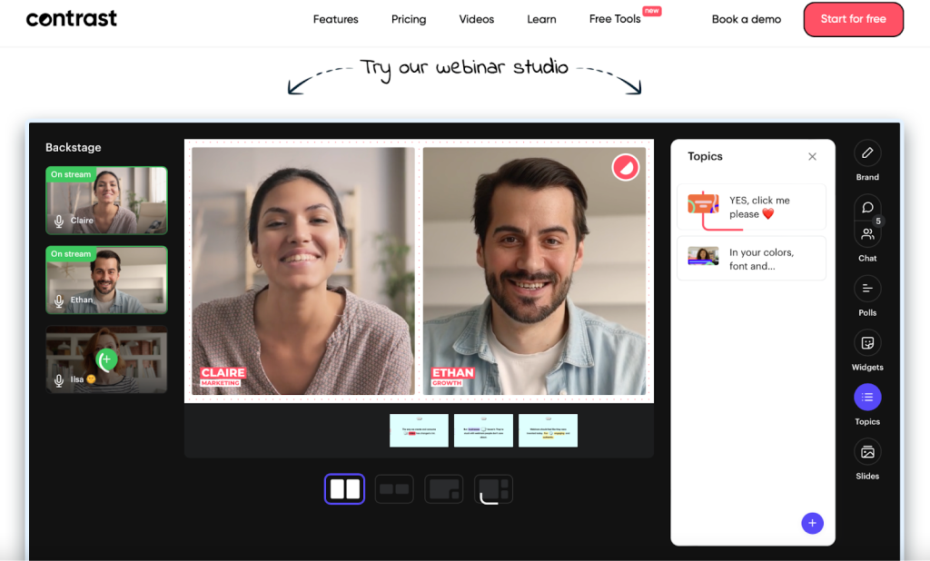Viewport: 930px width, 561px height.
Task: Select the Topics list icon
Action: click(x=867, y=398)
